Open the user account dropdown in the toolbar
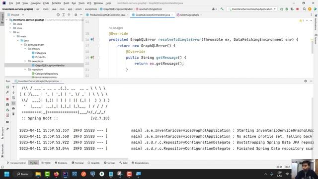 click(214, 9)
